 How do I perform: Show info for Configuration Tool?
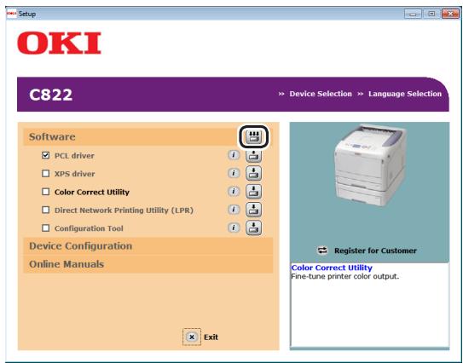click(x=234, y=228)
